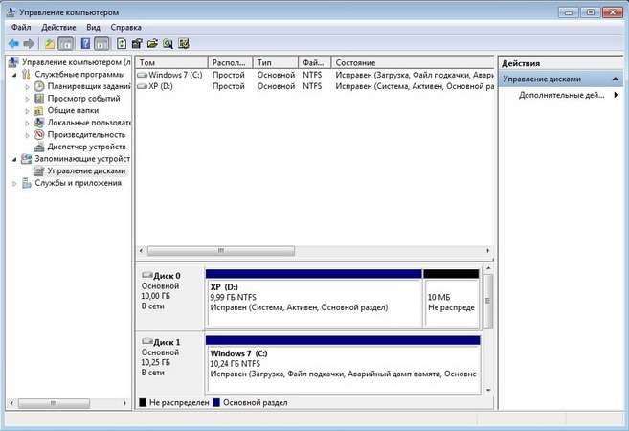The width and height of the screenshot is (629, 431).
Task: Collapse the Служебные программы tree node
Action: (14, 75)
